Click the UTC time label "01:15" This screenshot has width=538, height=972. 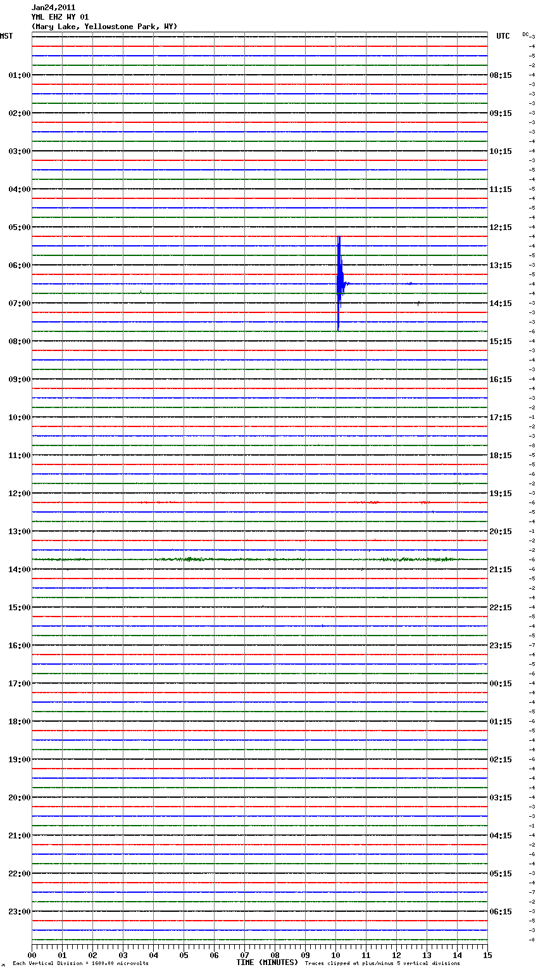pyautogui.click(x=501, y=722)
